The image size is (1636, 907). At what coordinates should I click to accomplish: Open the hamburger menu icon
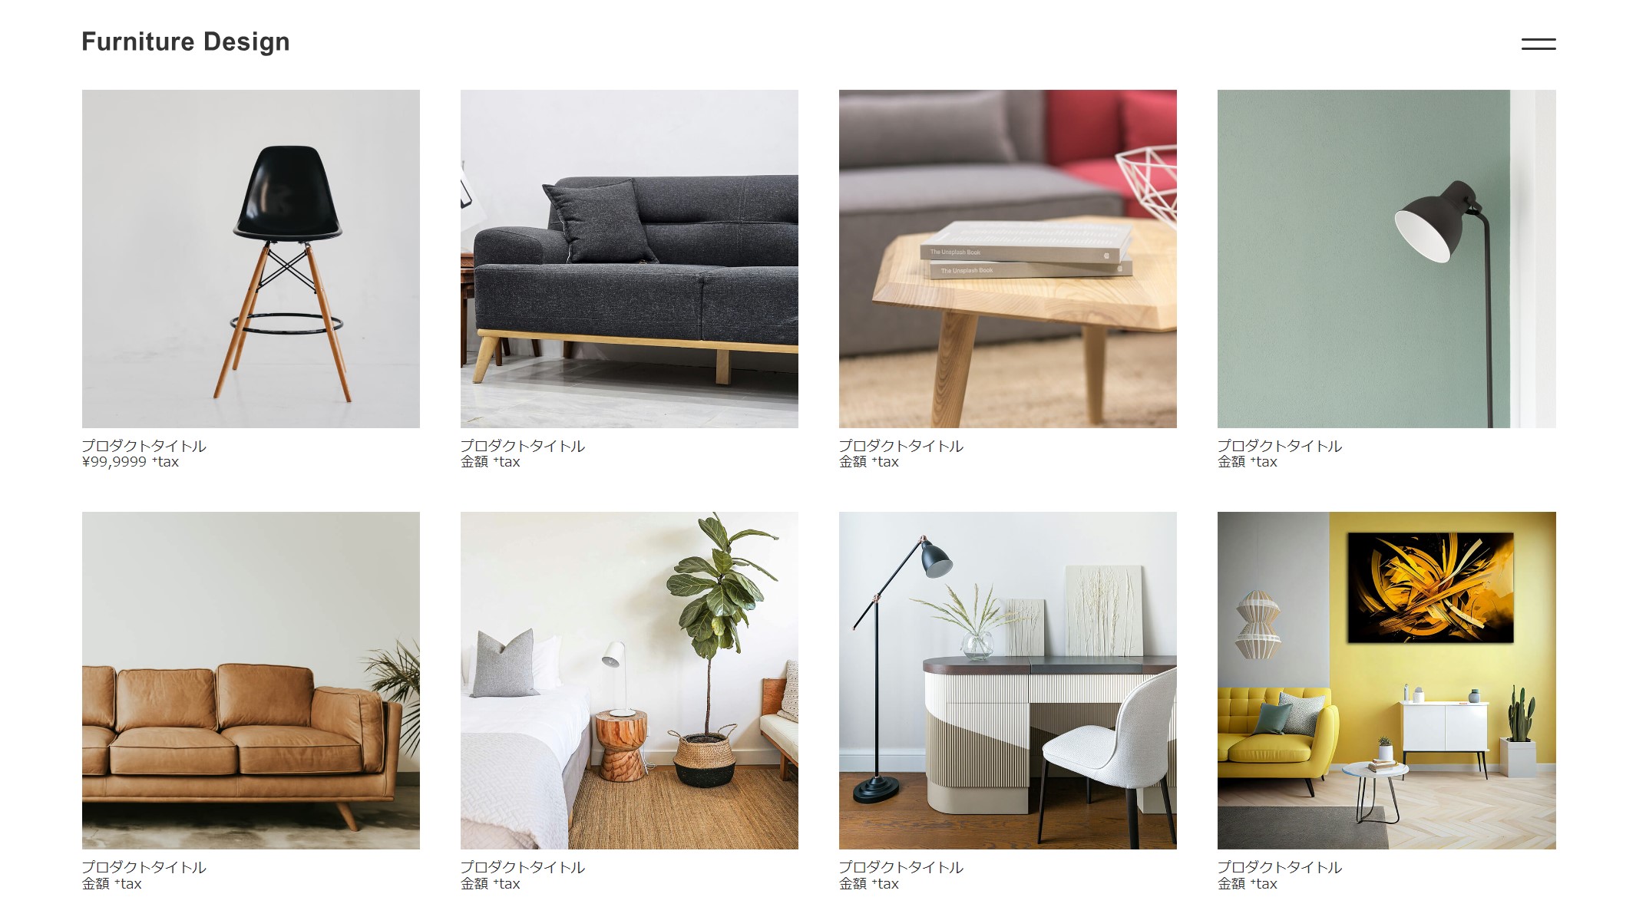click(x=1538, y=44)
